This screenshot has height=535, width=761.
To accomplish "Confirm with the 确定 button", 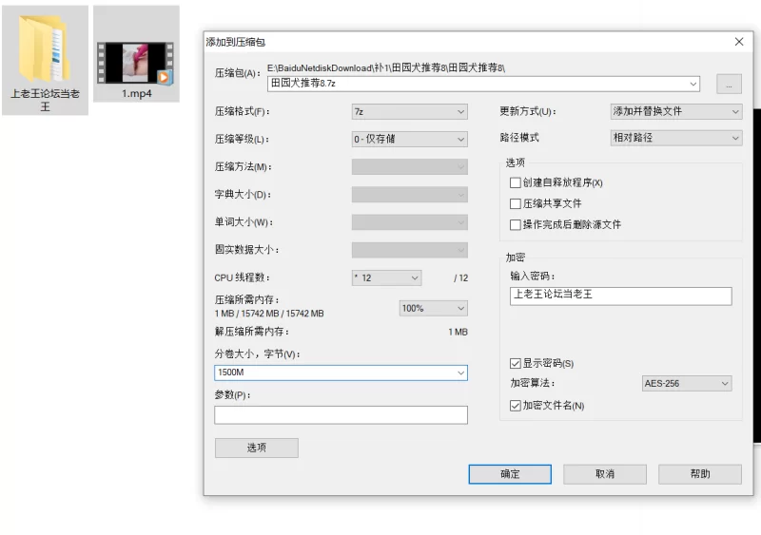I will 510,474.
